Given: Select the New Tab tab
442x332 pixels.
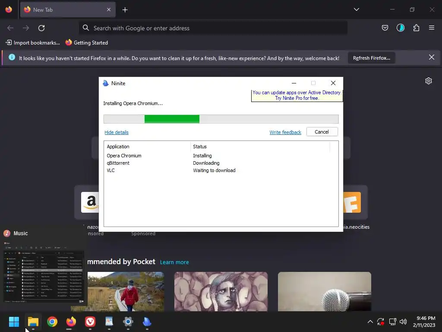Looking at the screenshot, I should coord(68,10).
